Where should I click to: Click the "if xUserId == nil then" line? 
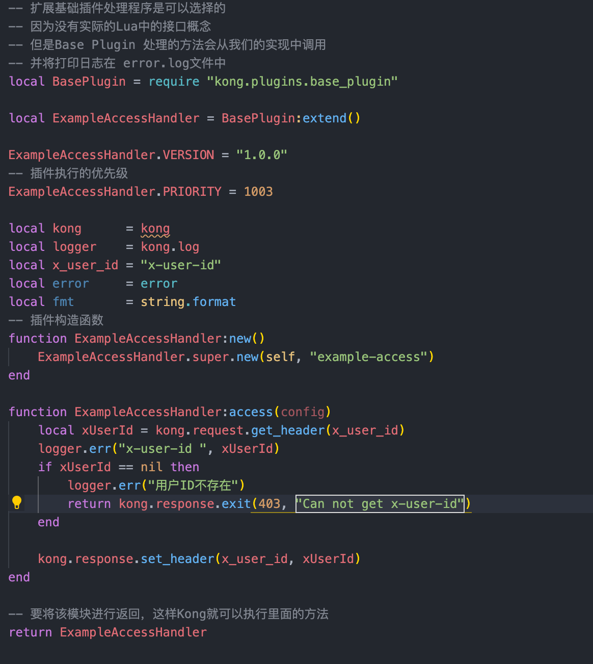pyautogui.click(x=119, y=467)
